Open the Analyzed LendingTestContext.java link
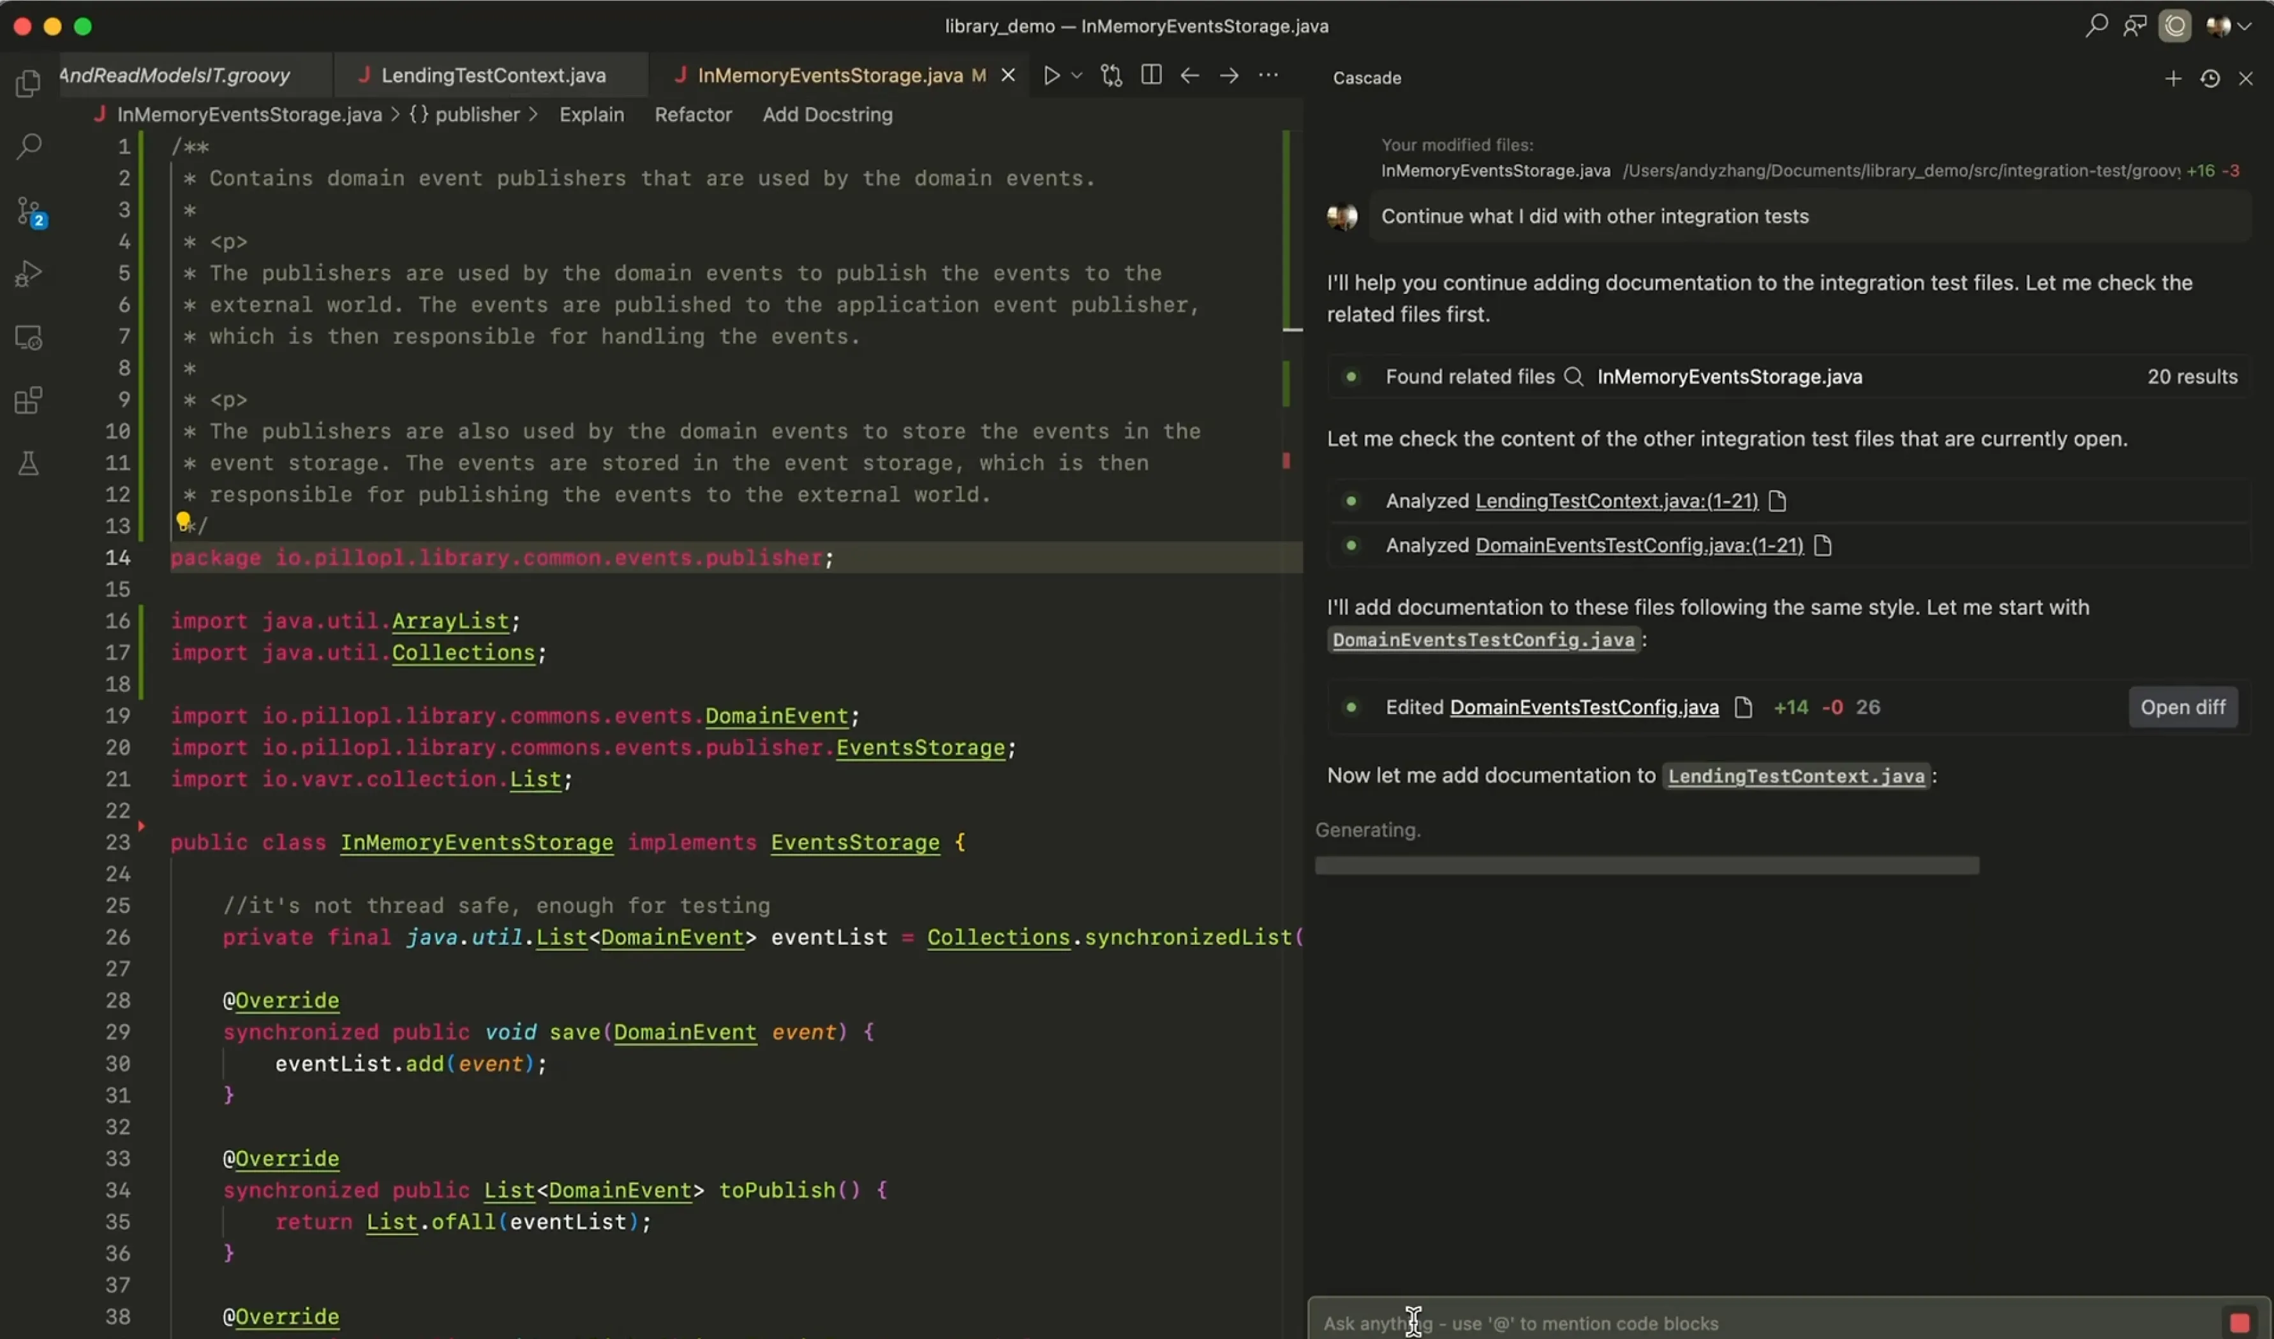Image resolution: width=2274 pixels, height=1339 pixels. (x=1616, y=501)
